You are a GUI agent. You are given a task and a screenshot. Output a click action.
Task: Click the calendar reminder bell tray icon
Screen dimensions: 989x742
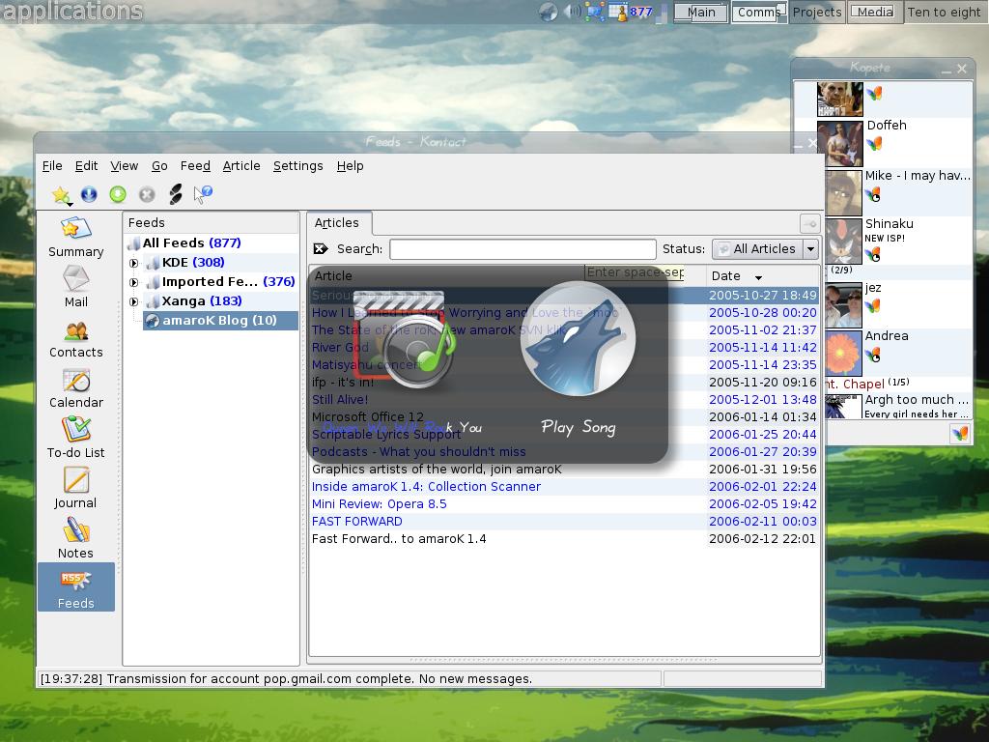point(618,12)
